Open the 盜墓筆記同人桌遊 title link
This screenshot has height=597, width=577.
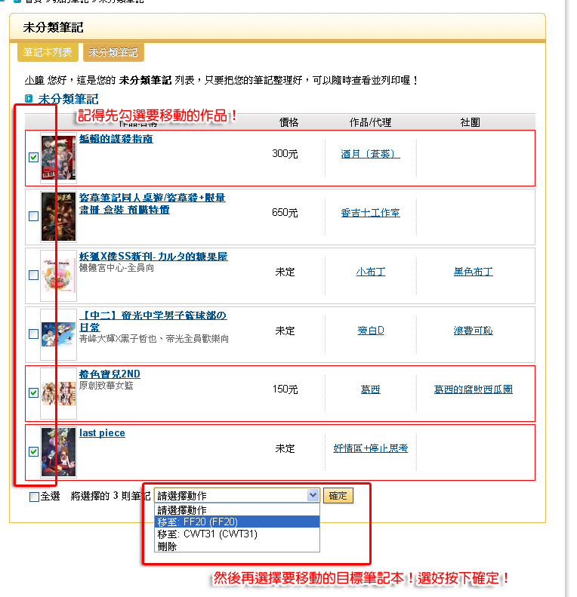[x=152, y=204]
